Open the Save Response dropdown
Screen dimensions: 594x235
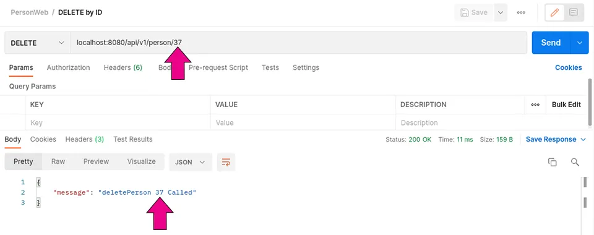556,140
